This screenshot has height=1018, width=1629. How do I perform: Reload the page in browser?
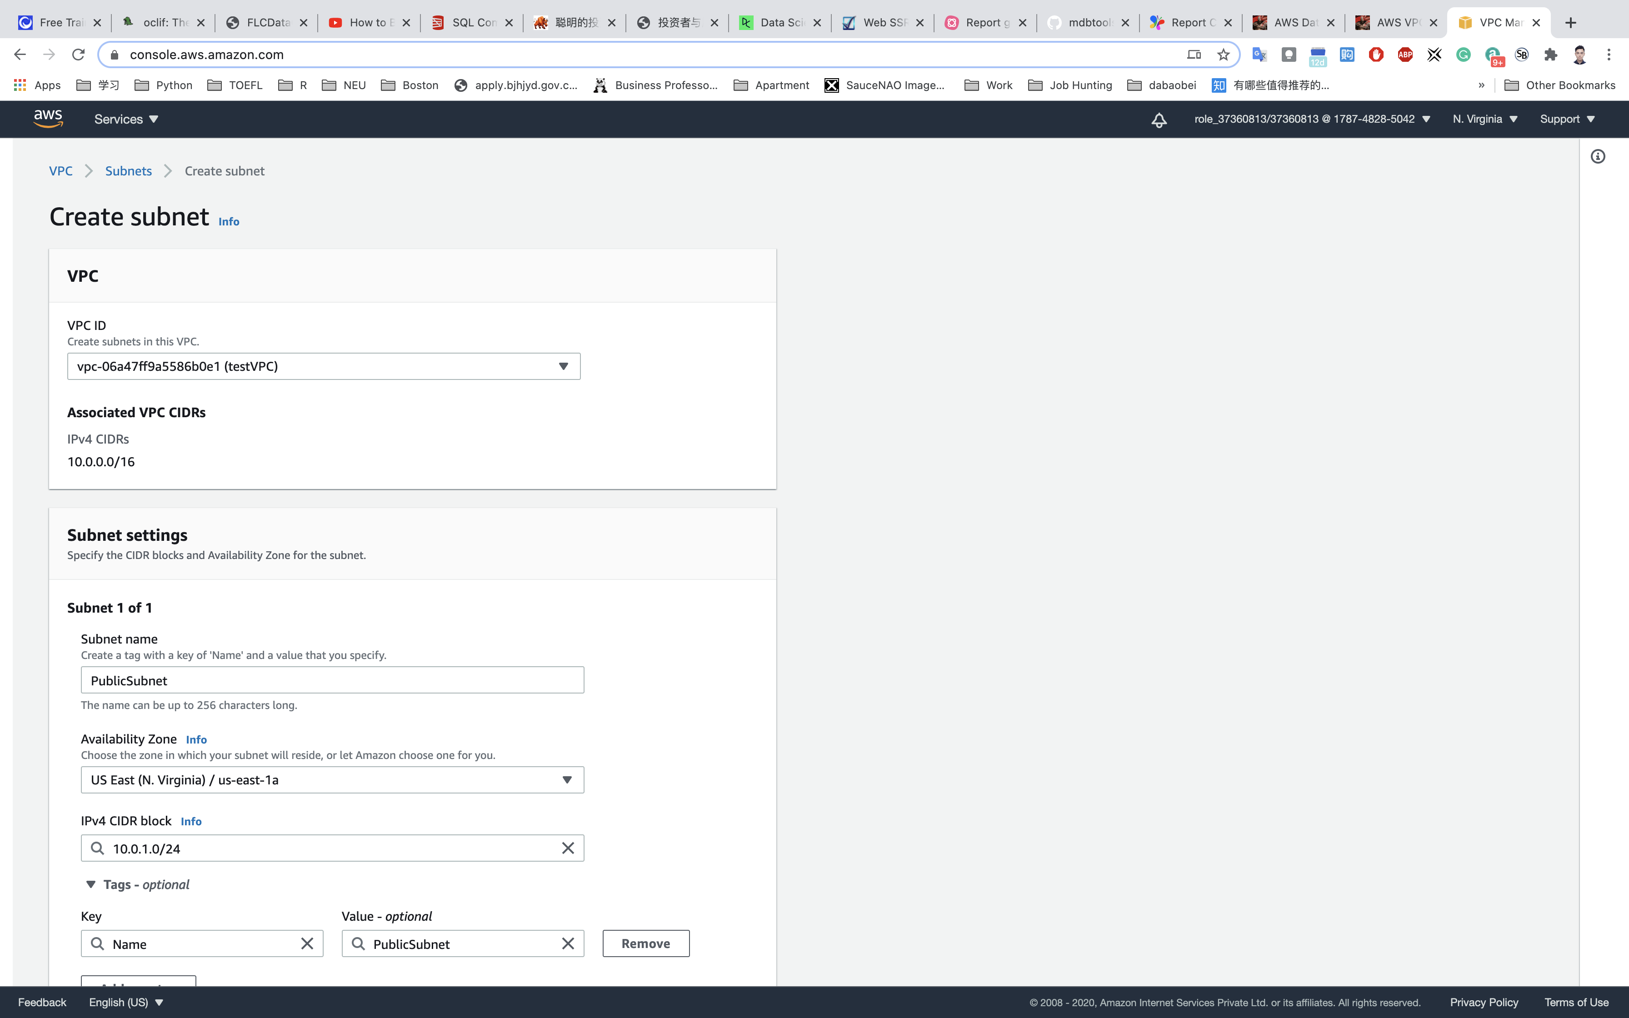point(78,55)
